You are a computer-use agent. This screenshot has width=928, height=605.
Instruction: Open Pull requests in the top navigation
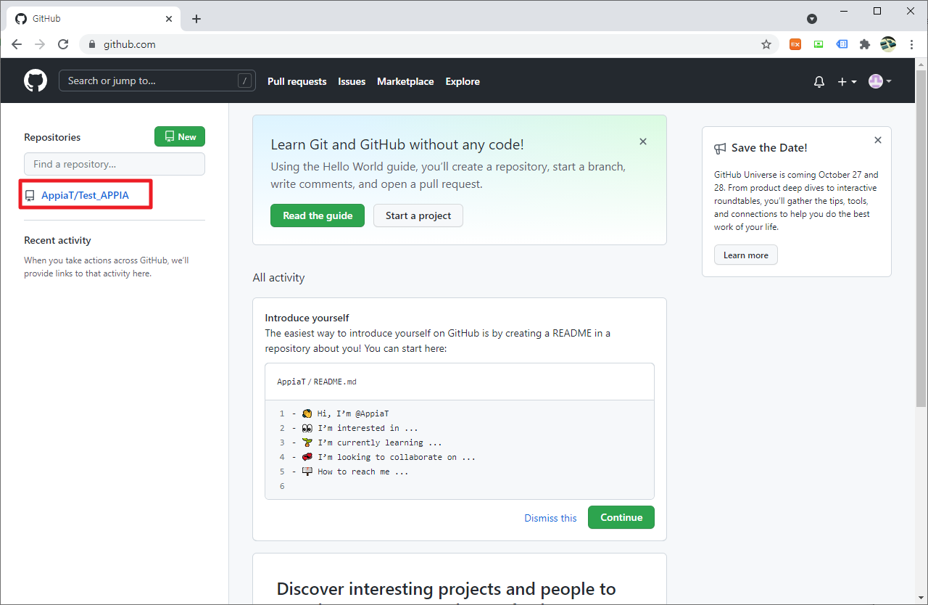tap(297, 81)
